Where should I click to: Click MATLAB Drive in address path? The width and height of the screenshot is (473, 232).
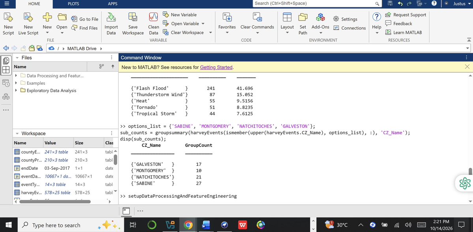[82, 48]
